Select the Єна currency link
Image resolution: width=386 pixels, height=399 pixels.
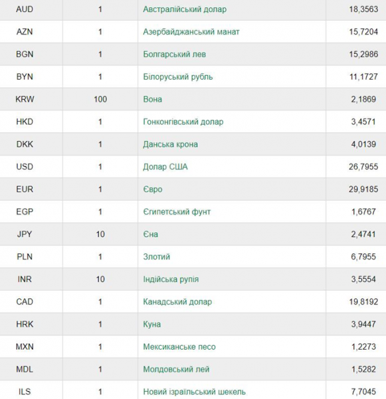(x=151, y=234)
